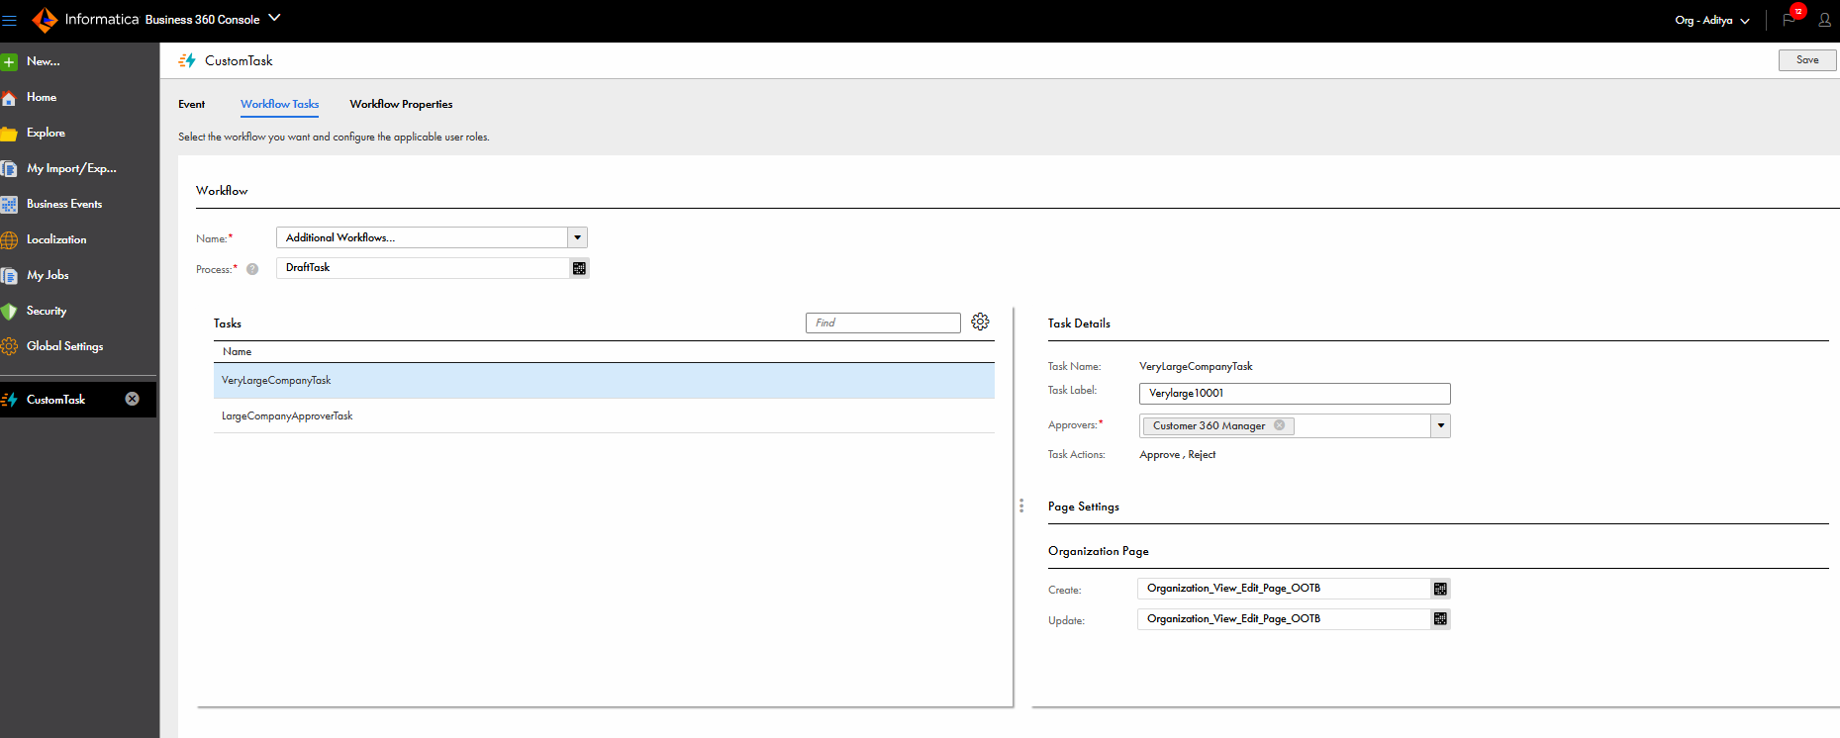Open the hamburger navigation menu
This screenshot has height=738, width=1840.
click(x=10, y=20)
